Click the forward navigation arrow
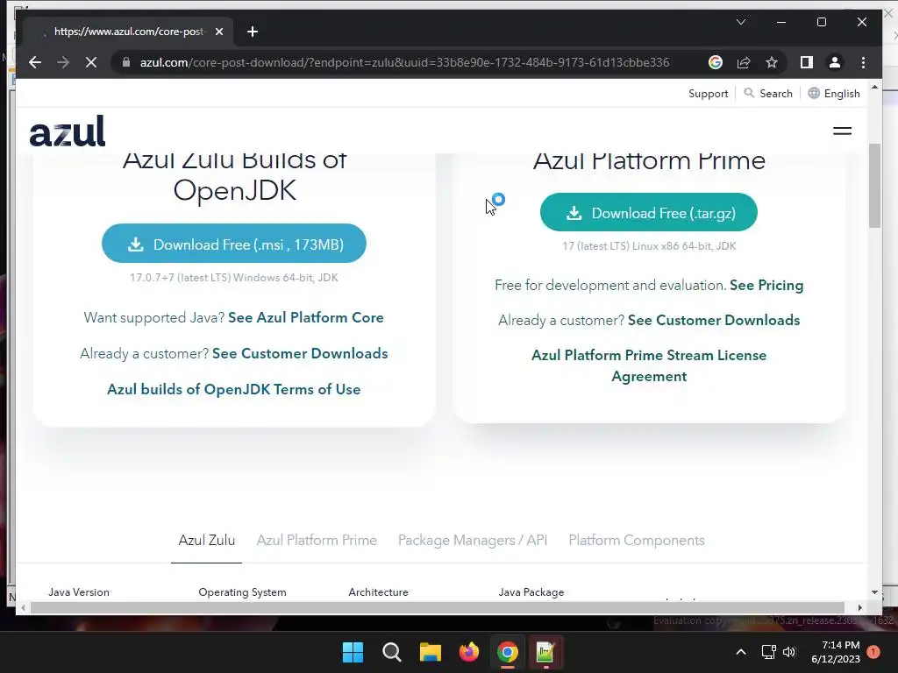 pyautogui.click(x=63, y=62)
